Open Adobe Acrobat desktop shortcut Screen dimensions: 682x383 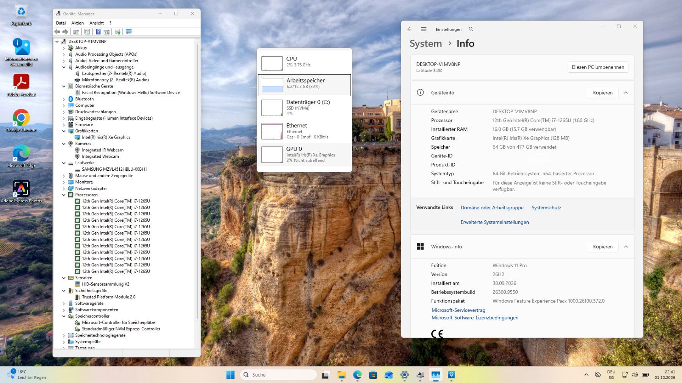pyautogui.click(x=21, y=85)
